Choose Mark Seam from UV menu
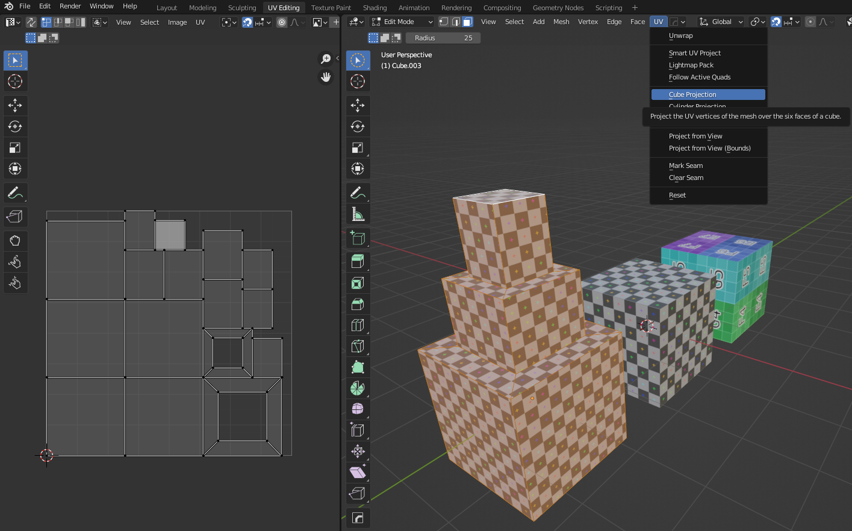 click(709, 166)
